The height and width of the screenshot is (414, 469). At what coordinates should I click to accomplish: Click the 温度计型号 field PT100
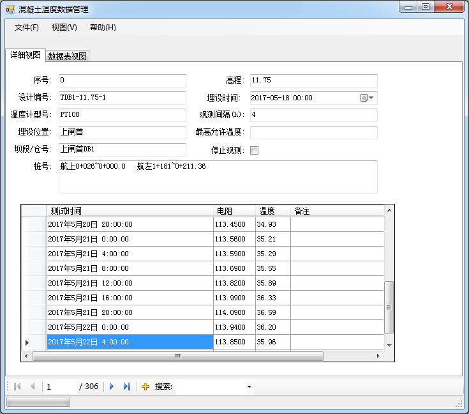[123, 115]
